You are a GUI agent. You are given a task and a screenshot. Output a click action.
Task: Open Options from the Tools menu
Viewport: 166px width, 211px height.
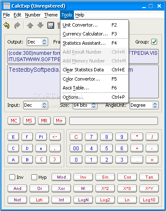[94, 97]
